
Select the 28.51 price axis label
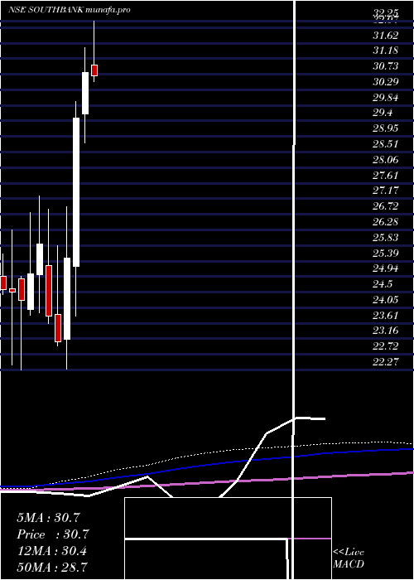coord(386,144)
